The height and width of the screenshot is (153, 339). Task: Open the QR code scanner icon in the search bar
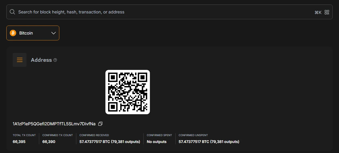[327, 12]
